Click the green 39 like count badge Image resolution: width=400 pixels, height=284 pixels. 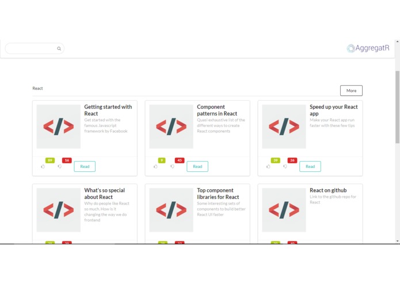(276, 160)
